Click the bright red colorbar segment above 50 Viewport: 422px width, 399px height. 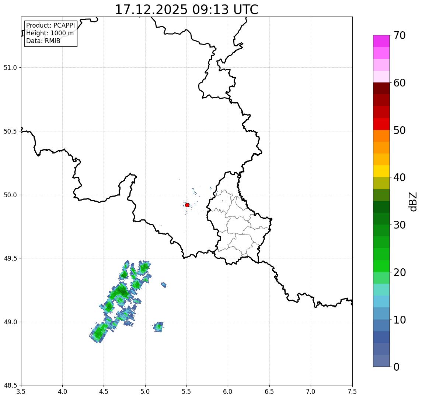pos(381,124)
